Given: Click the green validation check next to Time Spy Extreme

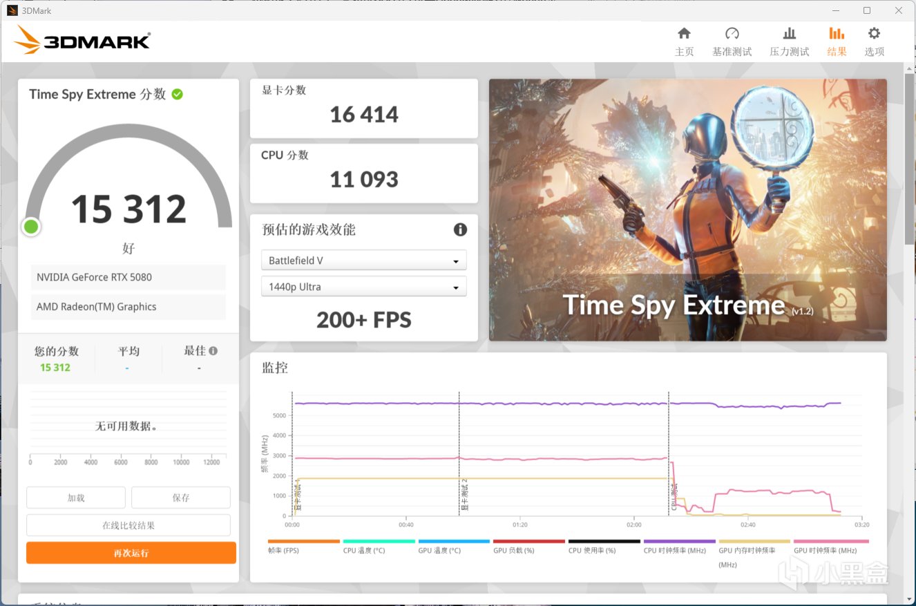Looking at the screenshot, I should [x=178, y=94].
